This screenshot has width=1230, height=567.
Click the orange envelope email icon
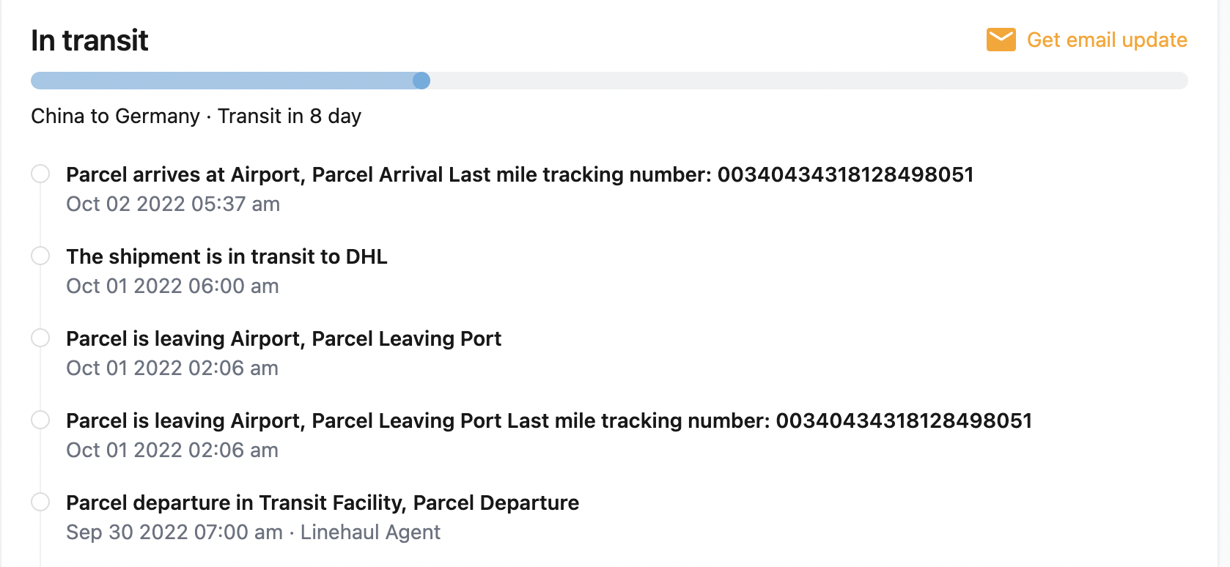1001,40
